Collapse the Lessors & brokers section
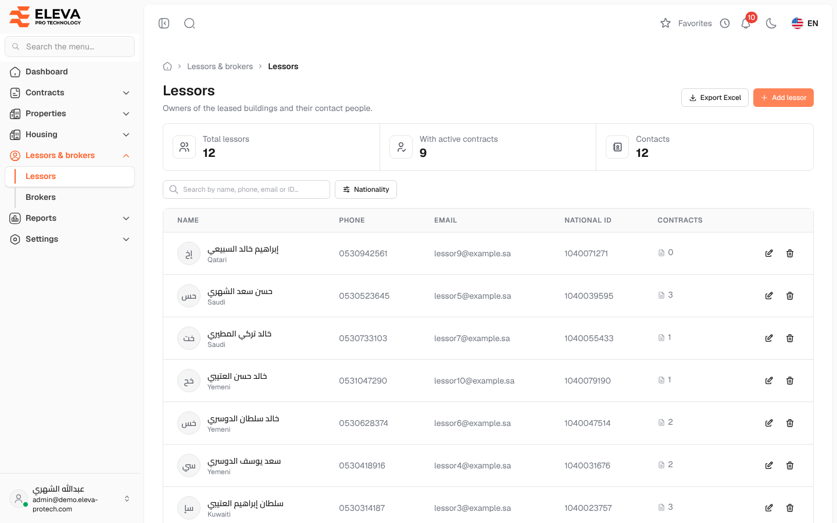This screenshot has width=837, height=523. pyautogui.click(x=70, y=155)
